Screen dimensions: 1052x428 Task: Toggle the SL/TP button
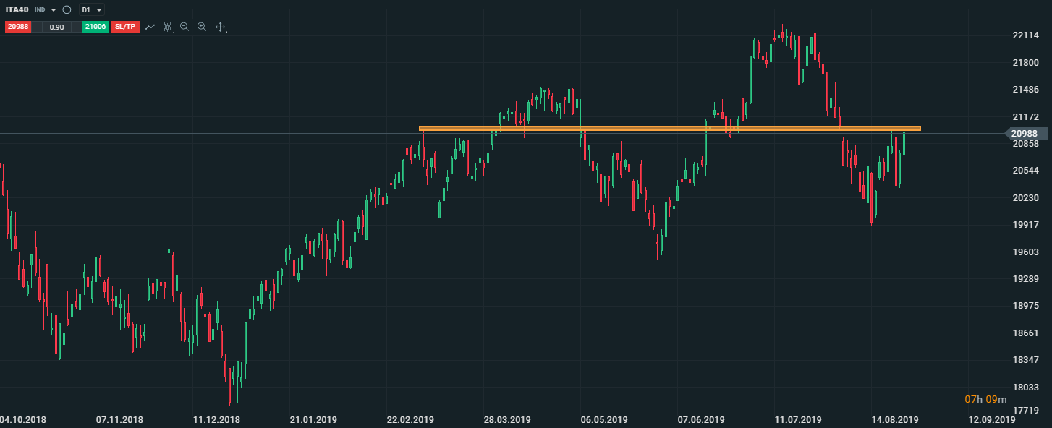(125, 27)
